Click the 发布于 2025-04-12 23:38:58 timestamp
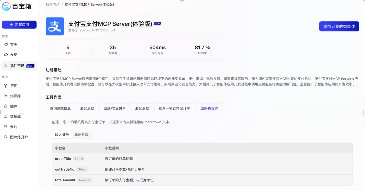365x190 pixels. (x=91, y=30)
